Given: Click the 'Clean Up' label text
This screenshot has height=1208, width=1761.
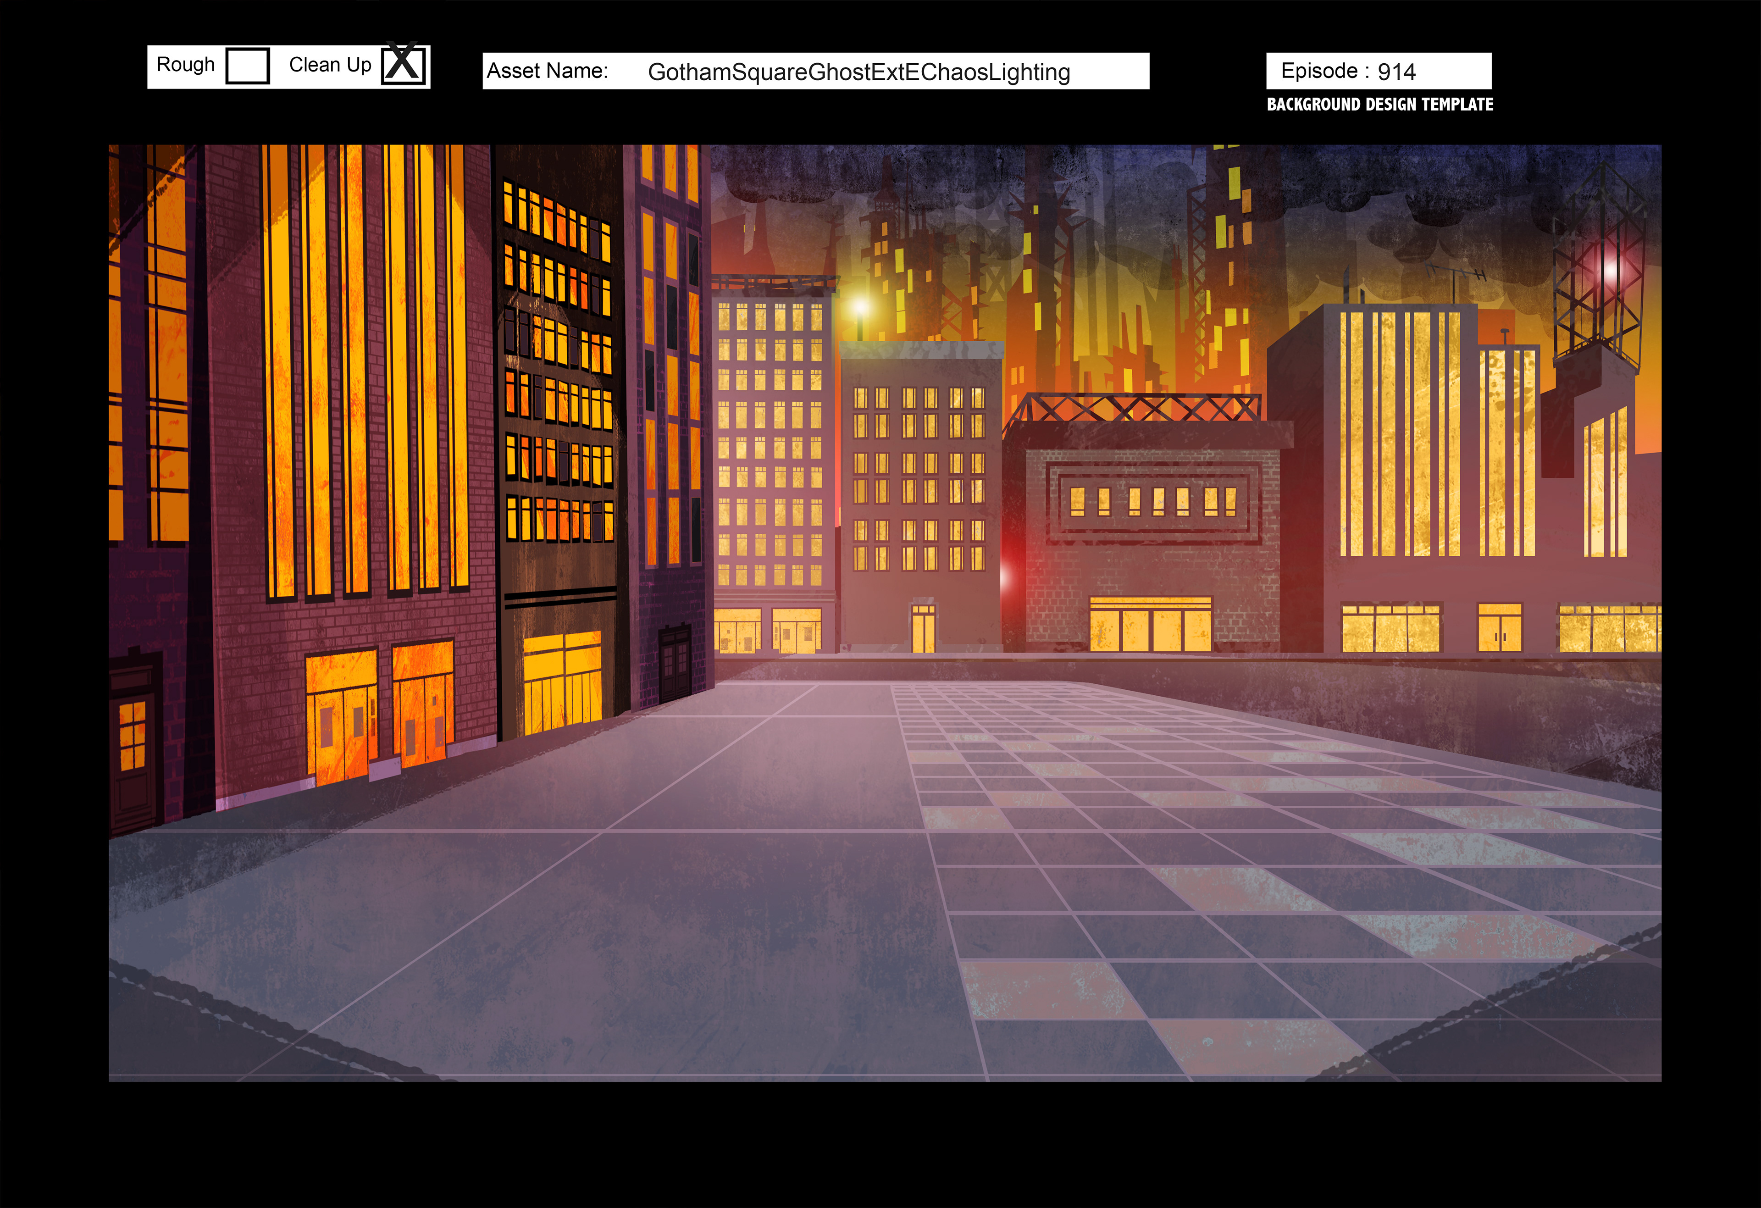Looking at the screenshot, I should pyautogui.click(x=330, y=65).
